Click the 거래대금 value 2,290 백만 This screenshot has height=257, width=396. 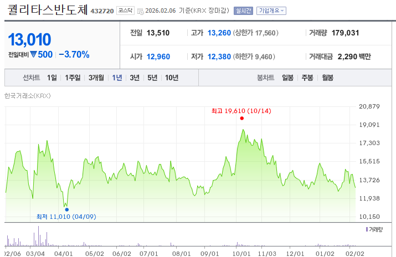354,56
